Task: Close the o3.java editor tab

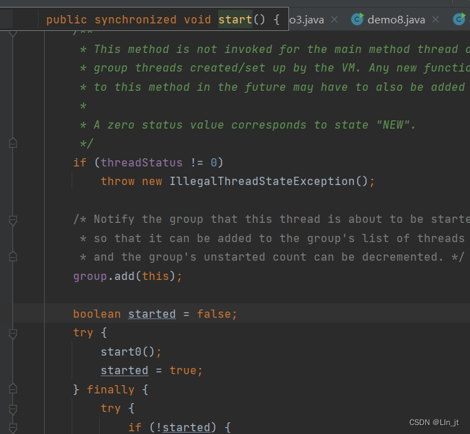Action: [x=334, y=20]
